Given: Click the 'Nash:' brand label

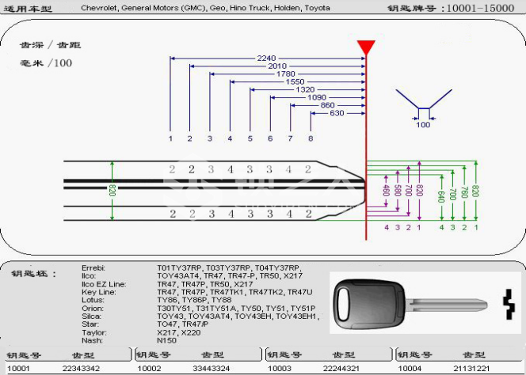Looking at the screenshot, I should (x=92, y=340).
